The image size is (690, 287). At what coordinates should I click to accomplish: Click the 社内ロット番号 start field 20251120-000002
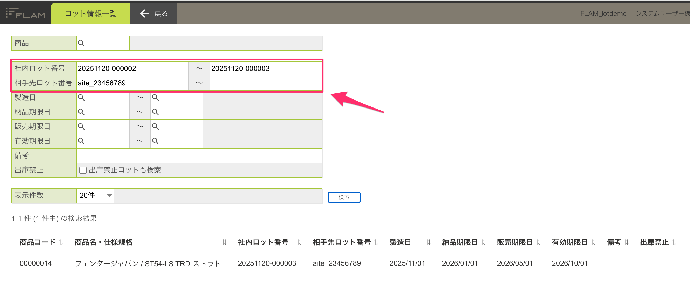tap(133, 69)
